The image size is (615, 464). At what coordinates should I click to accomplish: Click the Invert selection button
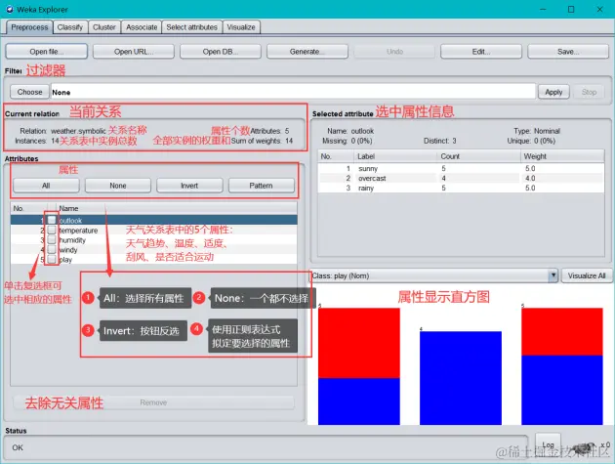pyautogui.click(x=189, y=186)
